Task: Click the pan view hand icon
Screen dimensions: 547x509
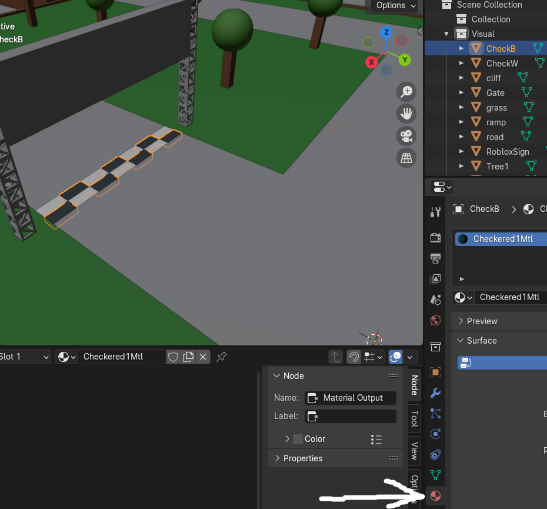Action: coord(406,114)
